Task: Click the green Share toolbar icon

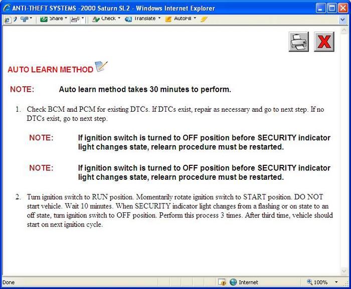Action: (44, 19)
